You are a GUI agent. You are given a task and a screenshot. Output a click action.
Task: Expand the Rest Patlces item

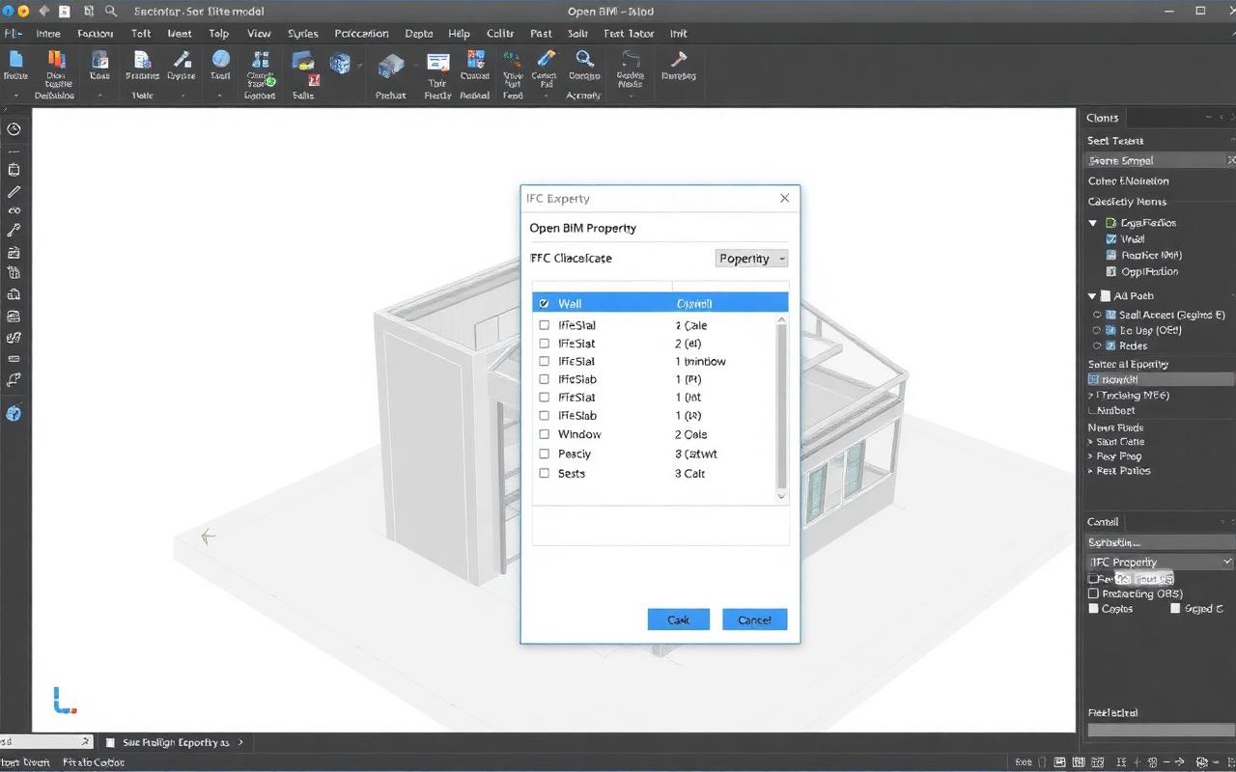click(1090, 471)
